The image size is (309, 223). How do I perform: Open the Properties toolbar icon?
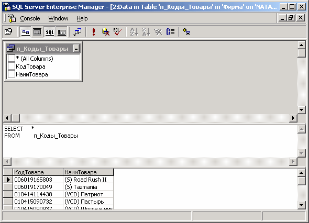pyautogui.click(x=8, y=32)
